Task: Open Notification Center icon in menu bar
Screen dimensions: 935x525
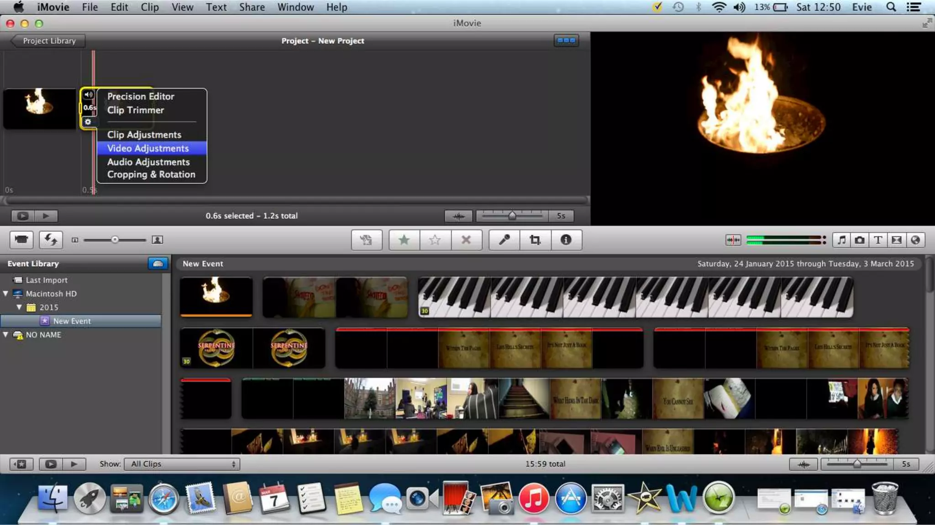Action: [914, 7]
